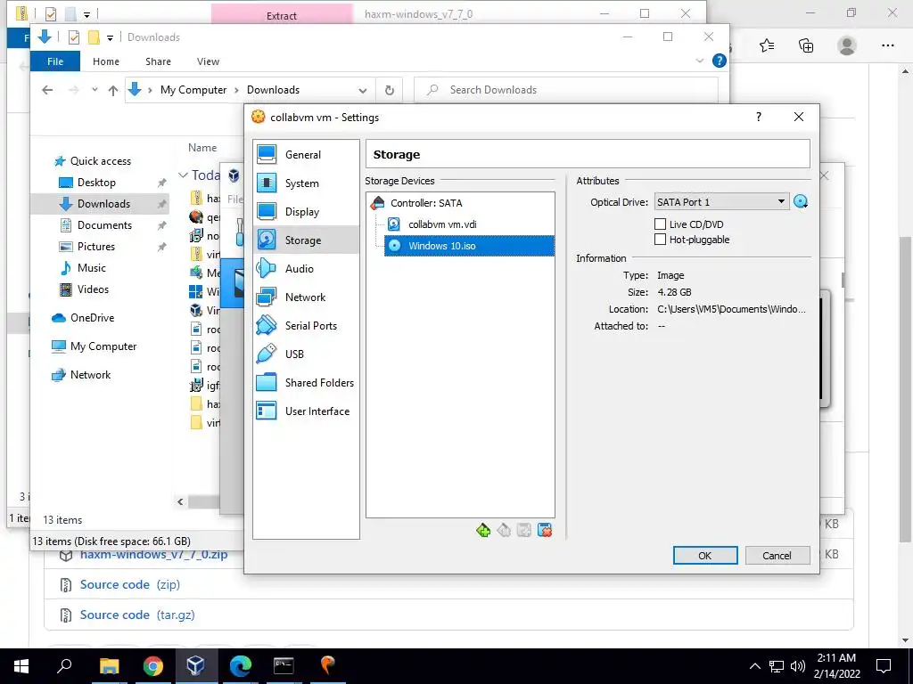The width and height of the screenshot is (913, 684).
Task: Select Quick access in navigation pane
Action: tap(100, 161)
